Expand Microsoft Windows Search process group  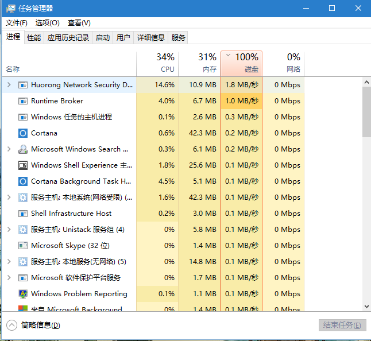pyautogui.click(x=9, y=149)
